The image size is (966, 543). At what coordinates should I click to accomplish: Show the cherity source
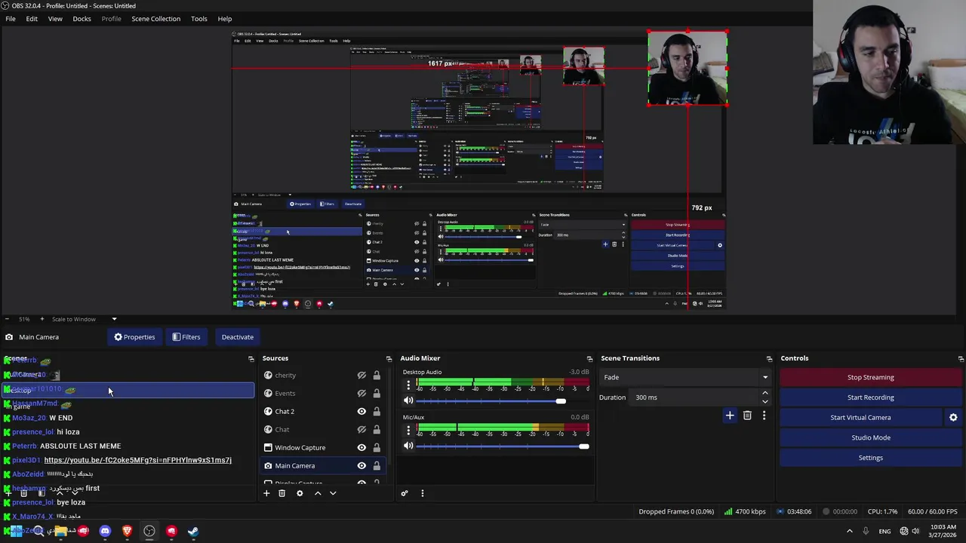(361, 375)
